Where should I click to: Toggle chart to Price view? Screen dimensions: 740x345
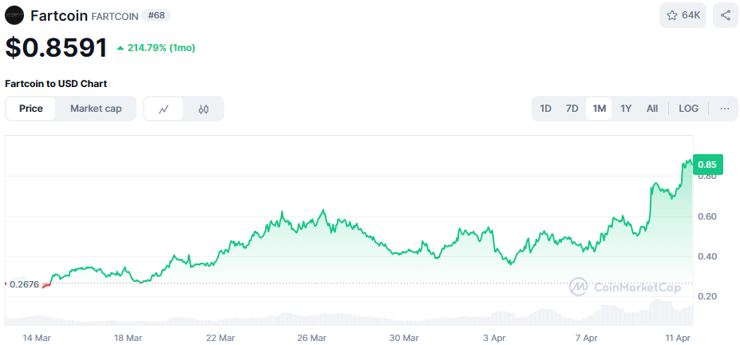(31, 109)
